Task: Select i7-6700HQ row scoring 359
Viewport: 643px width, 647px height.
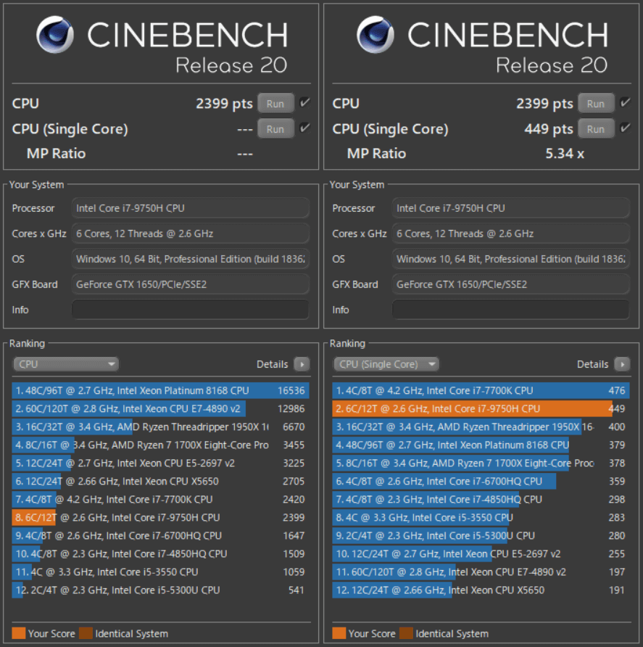Action: [481, 482]
